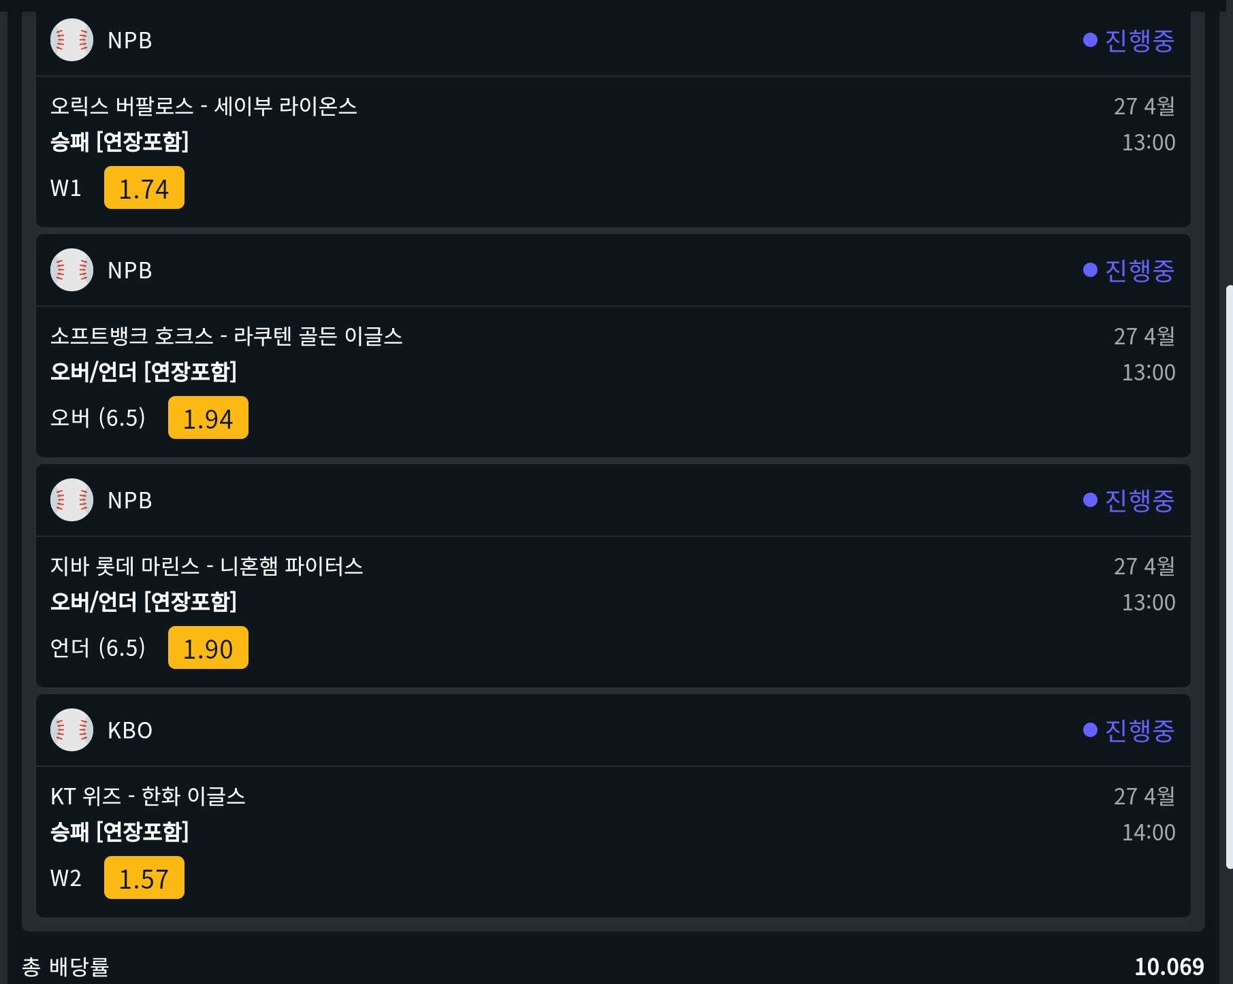Select the 1.90 odds for 언더 (6.5)
The height and width of the screenshot is (984, 1233).
(x=208, y=648)
